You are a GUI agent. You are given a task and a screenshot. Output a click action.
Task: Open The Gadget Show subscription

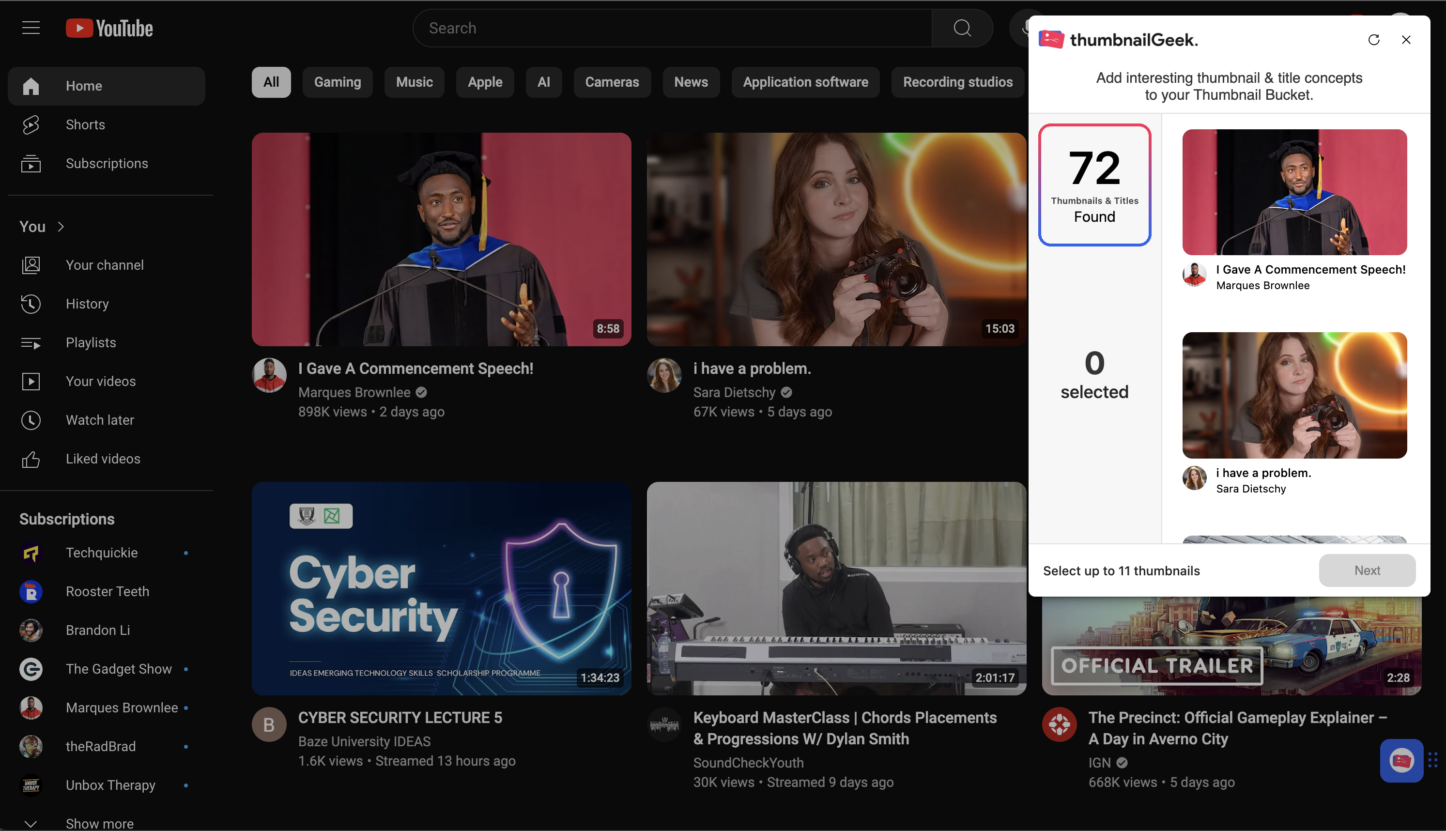click(107, 669)
